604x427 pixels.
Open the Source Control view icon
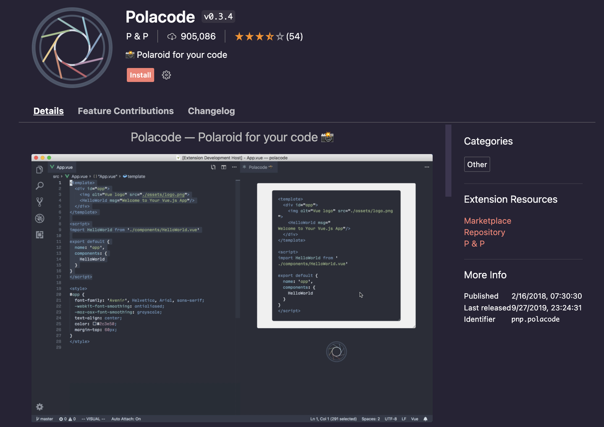39,202
